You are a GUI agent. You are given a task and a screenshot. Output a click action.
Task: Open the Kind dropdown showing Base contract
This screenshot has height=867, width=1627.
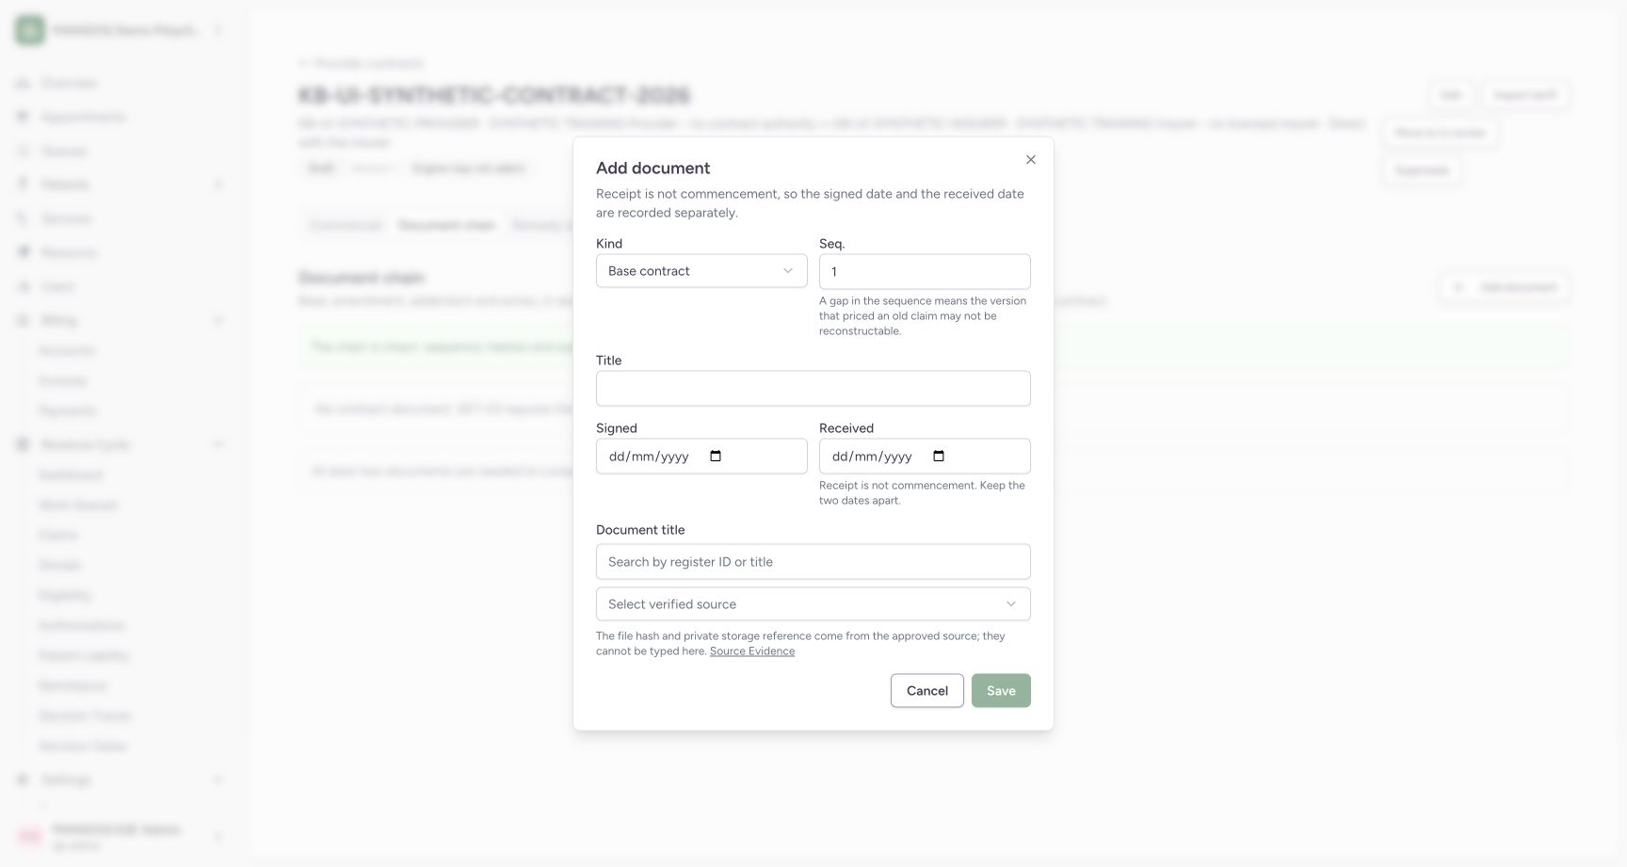(x=701, y=271)
